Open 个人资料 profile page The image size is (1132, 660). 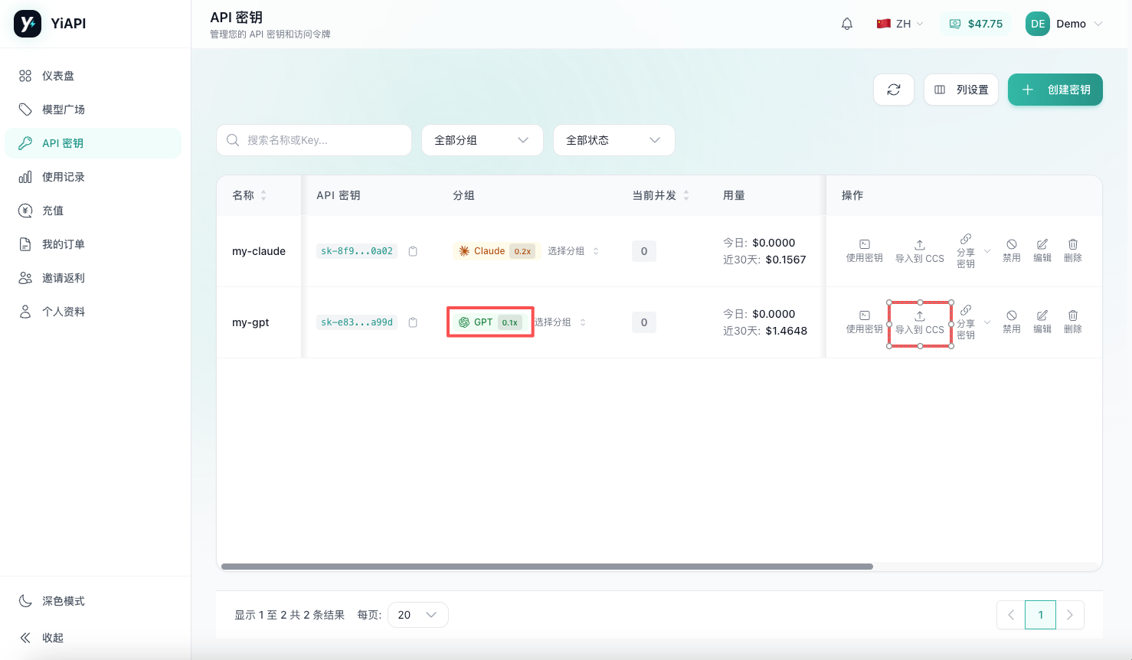93,312
